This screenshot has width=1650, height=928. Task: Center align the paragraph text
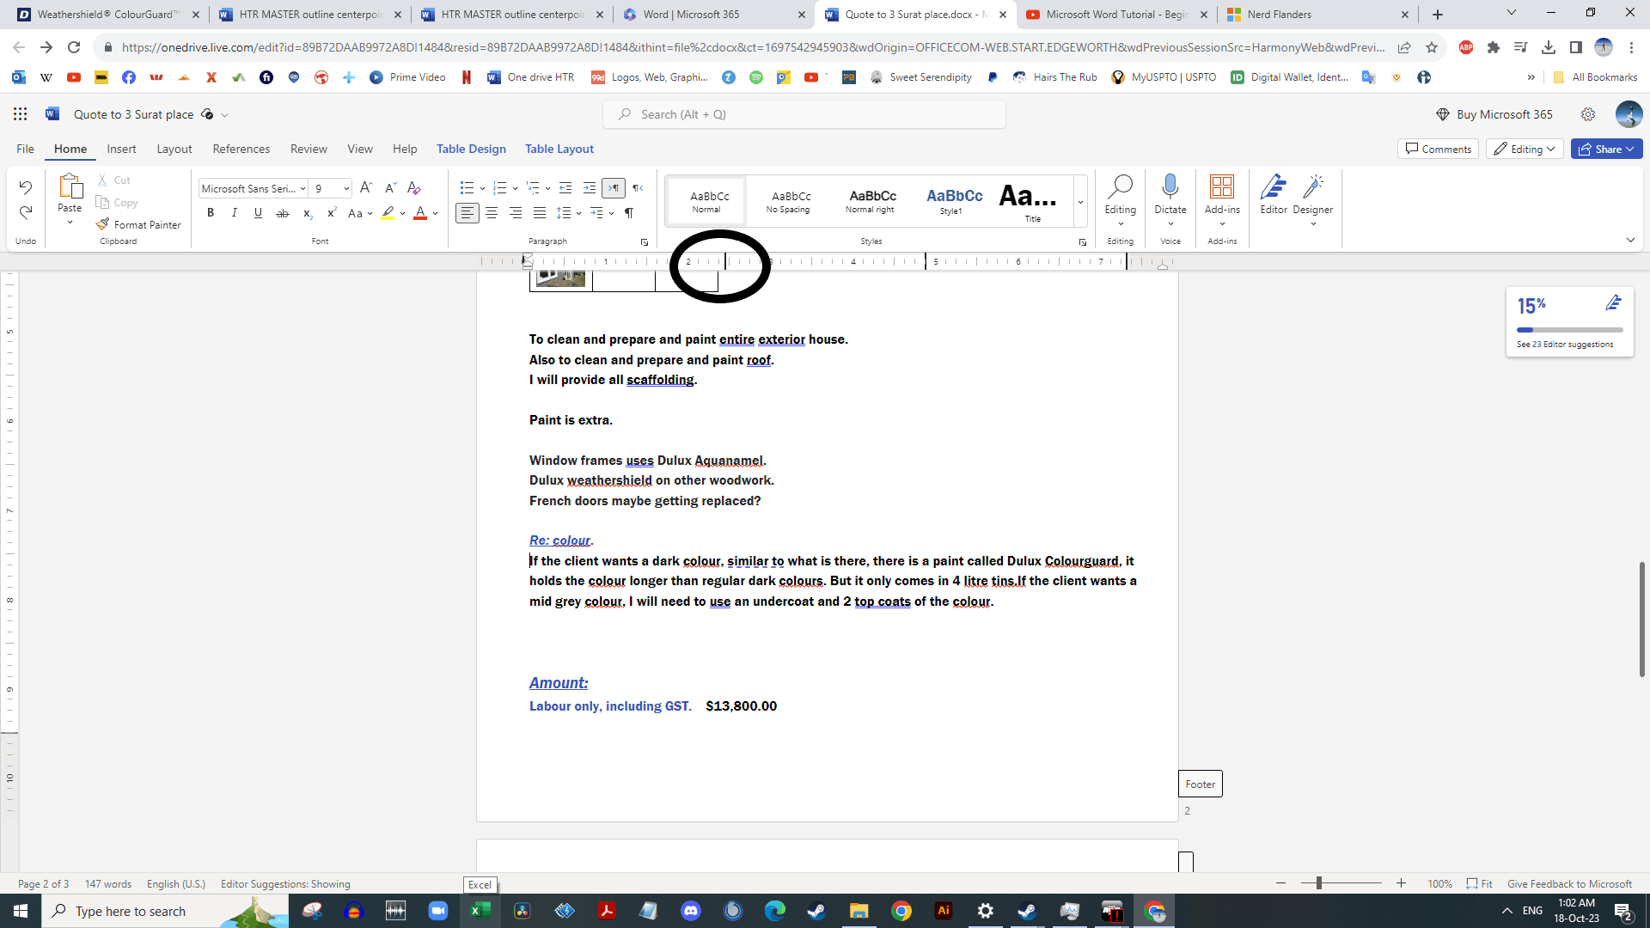pos(492,213)
